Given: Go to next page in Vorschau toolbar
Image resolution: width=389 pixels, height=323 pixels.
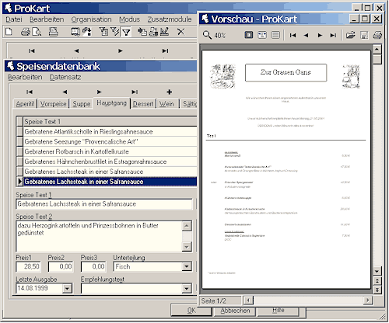Looking at the screenshot, I should tap(320, 35).
